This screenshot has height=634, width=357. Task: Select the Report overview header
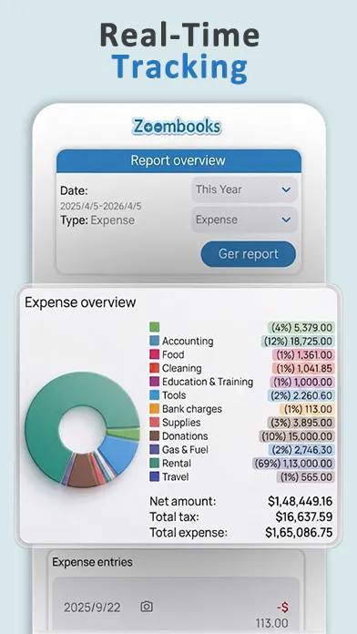coord(178,160)
